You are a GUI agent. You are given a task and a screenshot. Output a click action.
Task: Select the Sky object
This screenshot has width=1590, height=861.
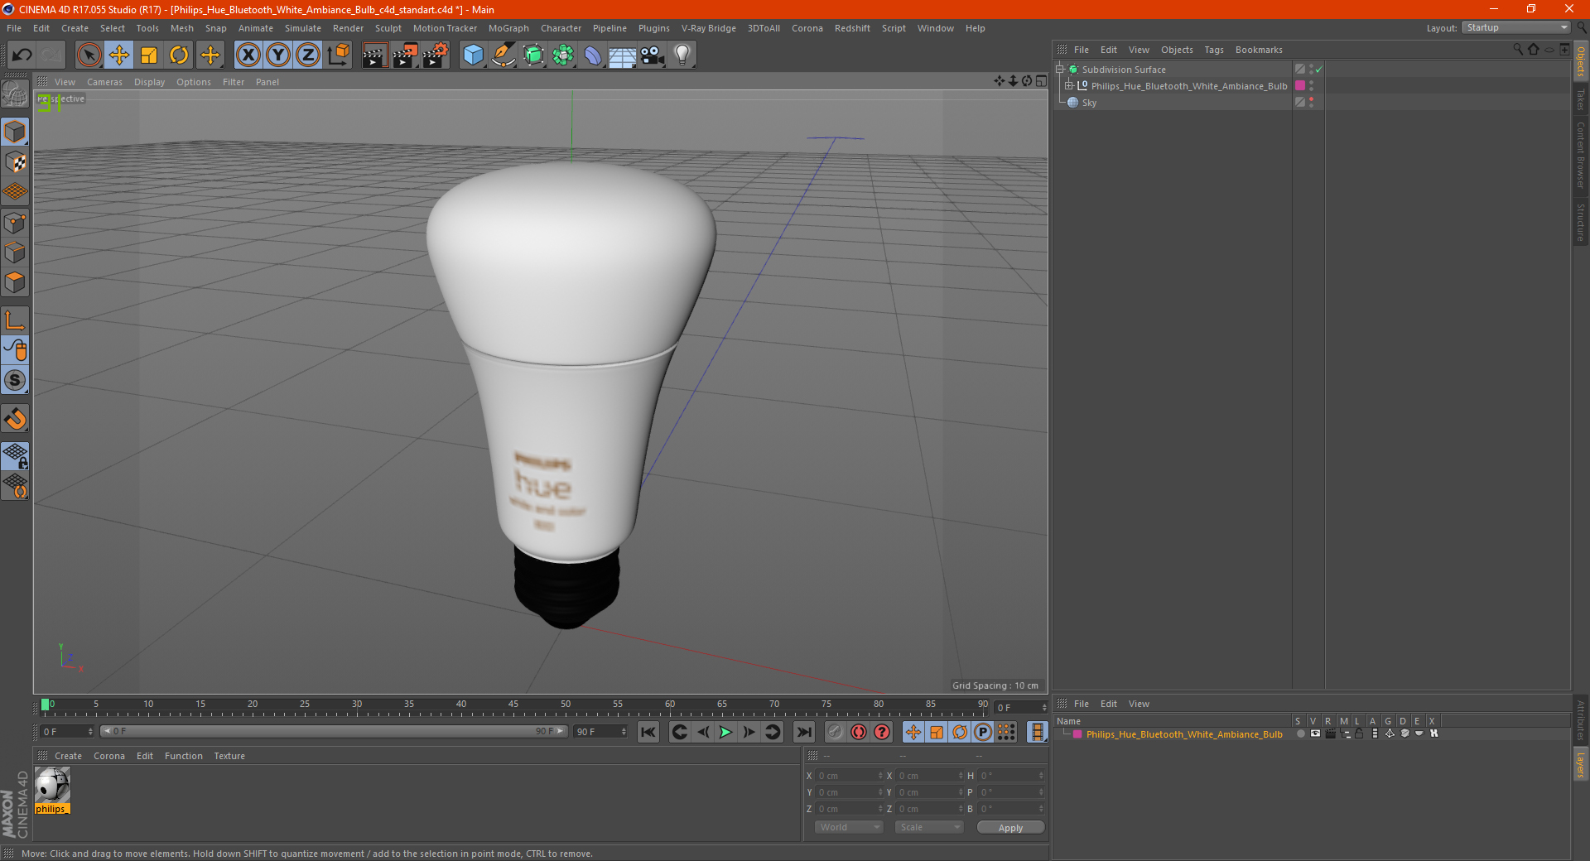1089,103
